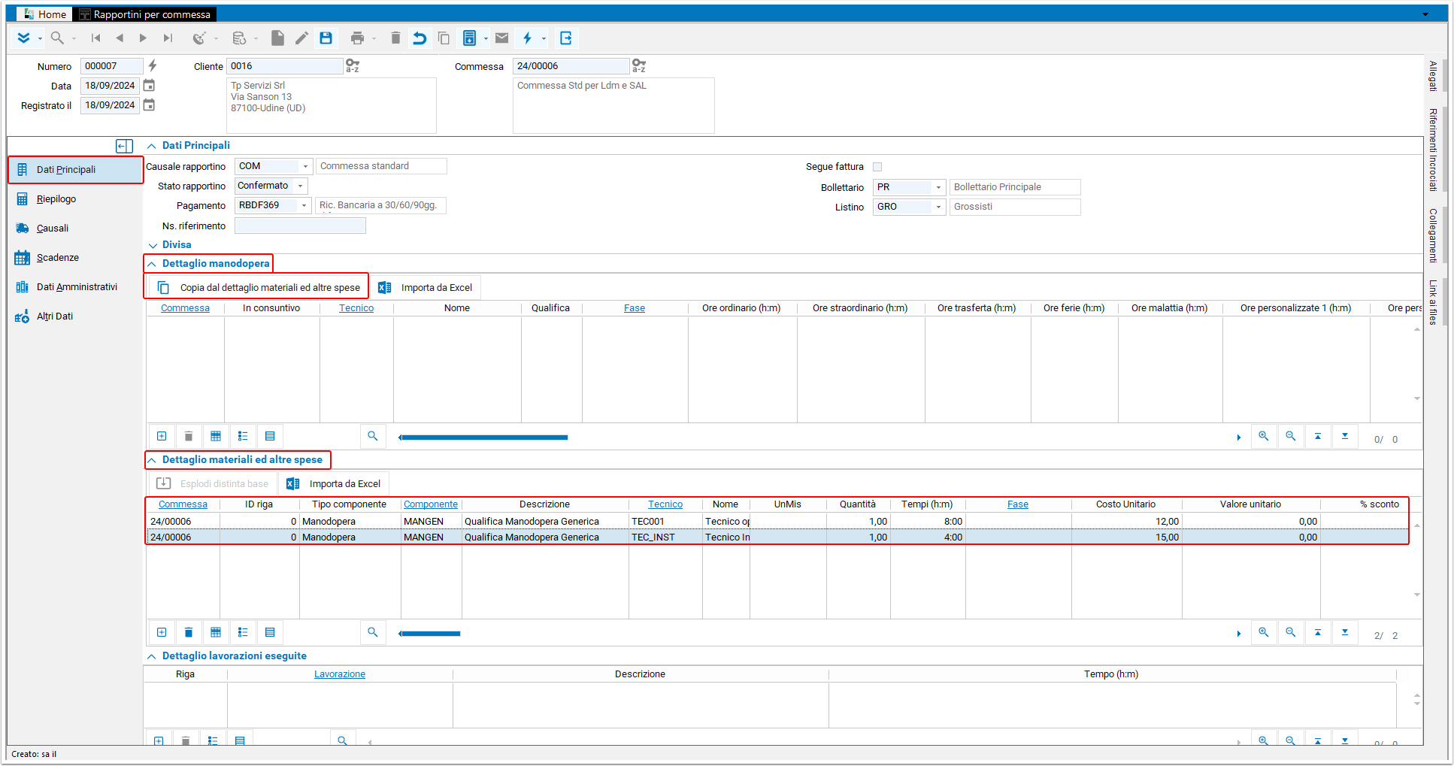Click the Rapportini per commessa tab
Image resolution: width=1454 pixels, height=766 pixels.
[144, 14]
